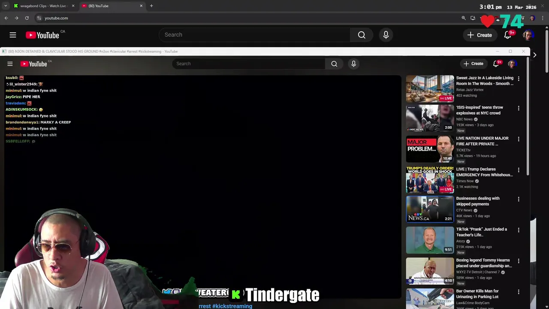Screen dimensions: 549x309
Task: Open options for the skipped payments video
Action: 519,199
